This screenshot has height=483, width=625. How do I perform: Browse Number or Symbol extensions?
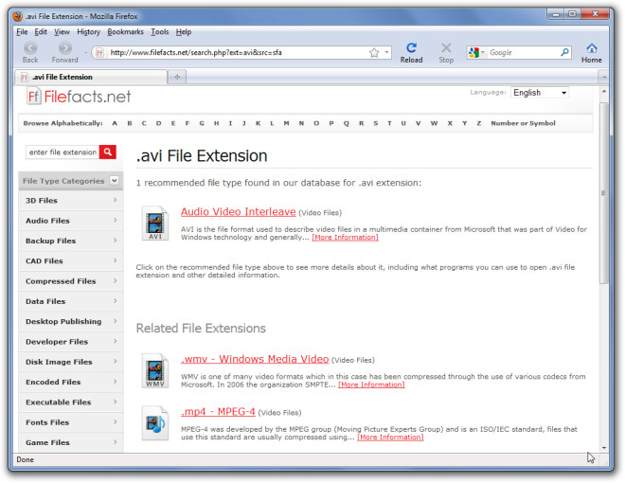pos(523,123)
